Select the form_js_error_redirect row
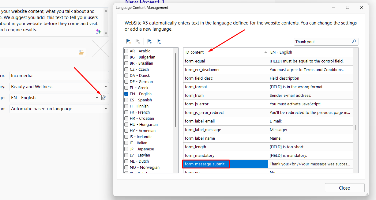The image size is (376, 200). [268, 113]
